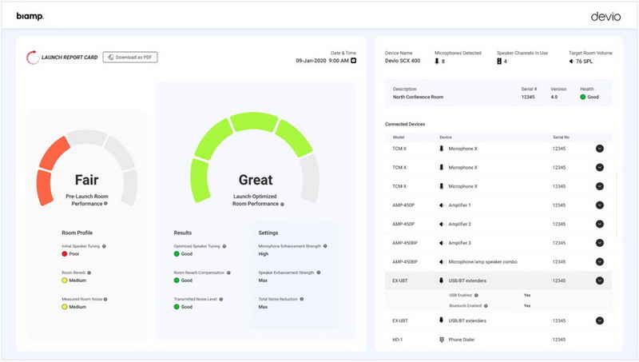
Task: Open the Measured Room Noise info icon
Action: [x=105, y=299]
